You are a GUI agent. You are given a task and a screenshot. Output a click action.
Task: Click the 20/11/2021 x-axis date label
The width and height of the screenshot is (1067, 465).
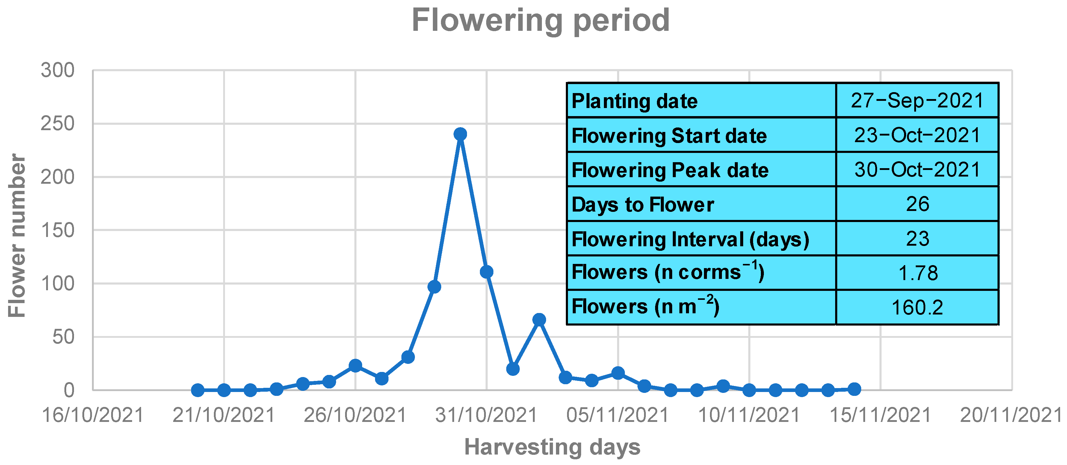click(1011, 415)
